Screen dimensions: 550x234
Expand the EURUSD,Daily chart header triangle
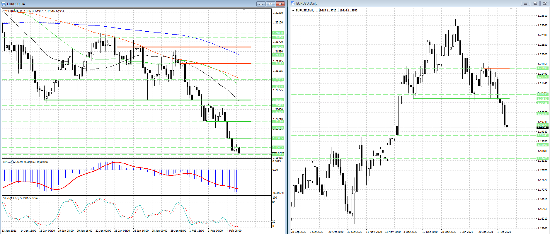pyautogui.click(x=293, y=11)
